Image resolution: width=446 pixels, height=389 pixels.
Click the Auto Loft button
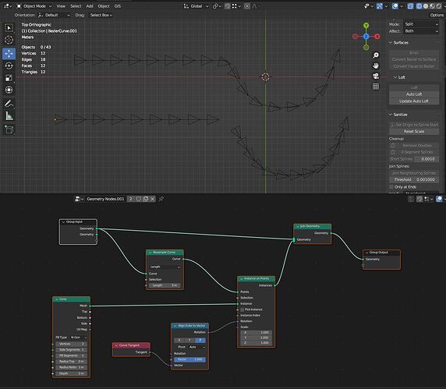click(414, 94)
